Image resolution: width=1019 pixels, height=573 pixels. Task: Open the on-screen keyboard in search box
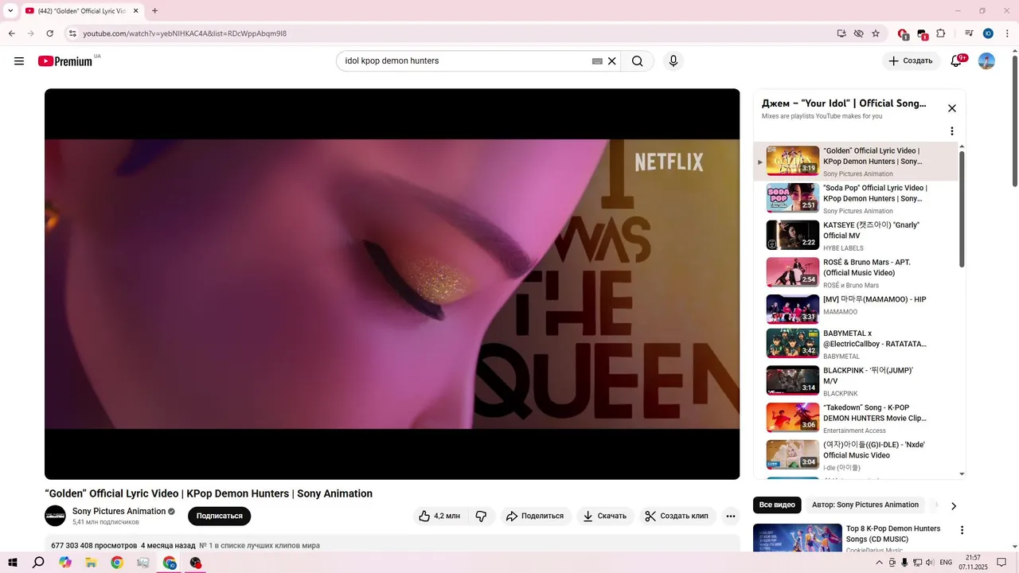(x=597, y=61)
